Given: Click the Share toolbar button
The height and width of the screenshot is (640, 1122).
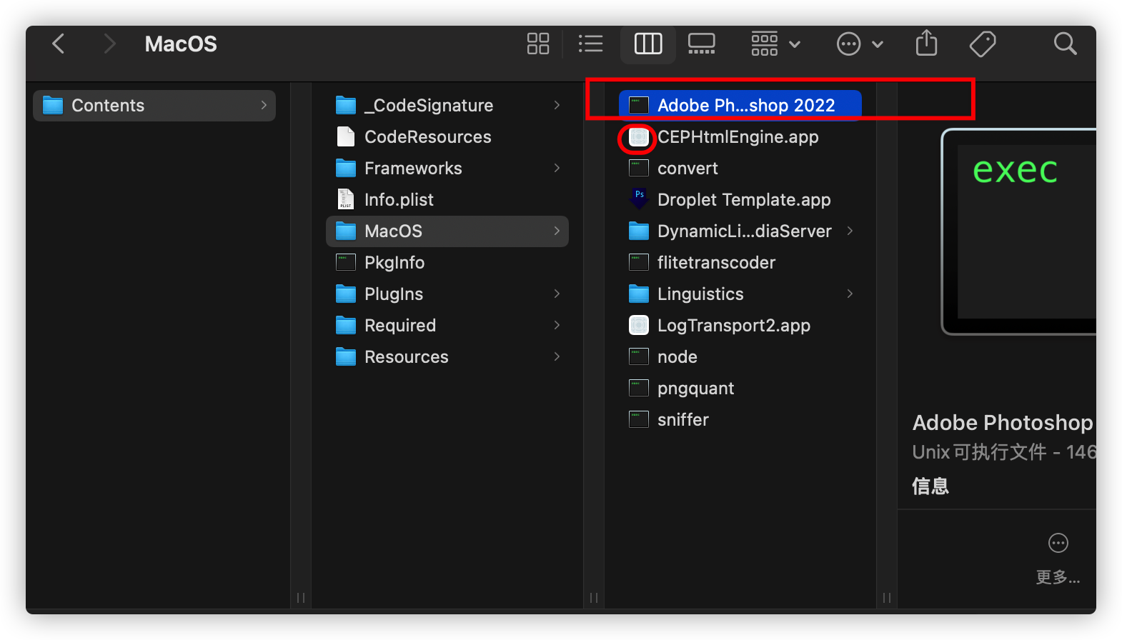Looking at the screenshot, I should (926, 43).
